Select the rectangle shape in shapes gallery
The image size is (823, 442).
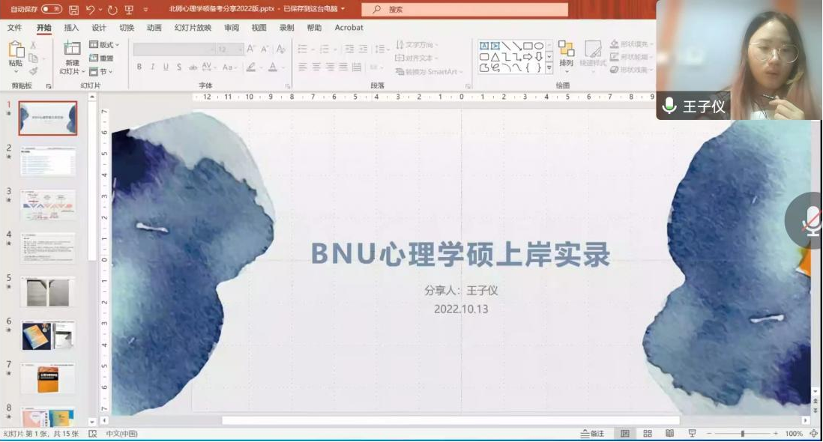(x=528, y=46)
